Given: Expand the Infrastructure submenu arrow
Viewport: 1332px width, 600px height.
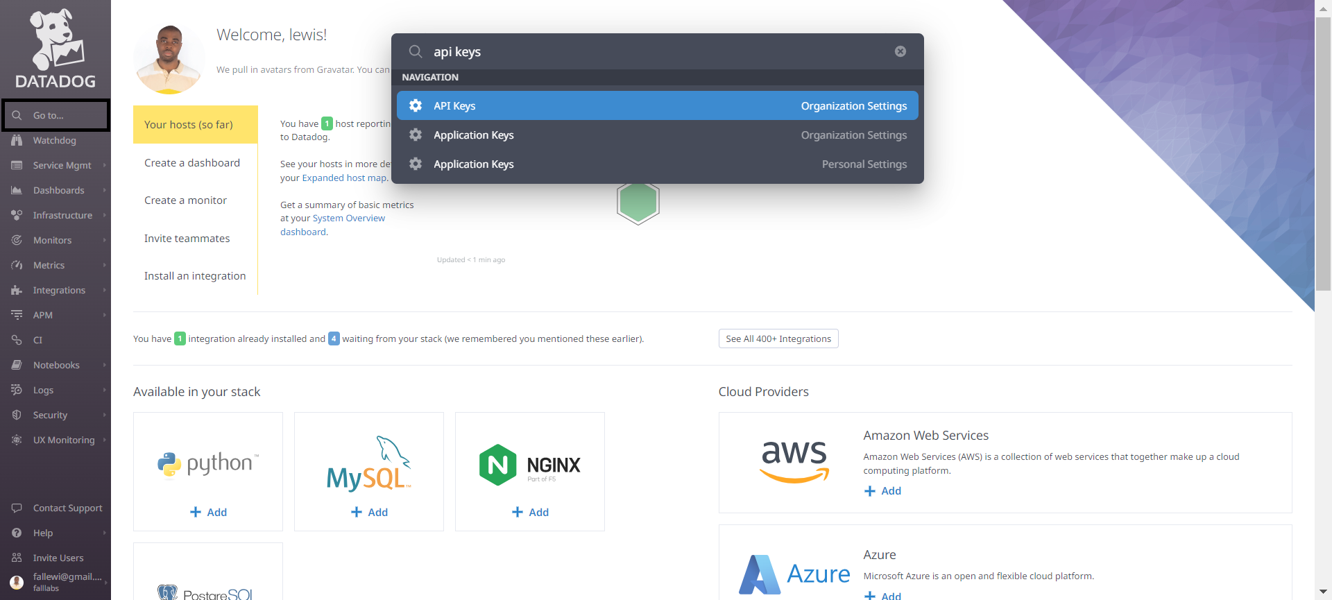Looking at the screenshot, I should [105, 215].
